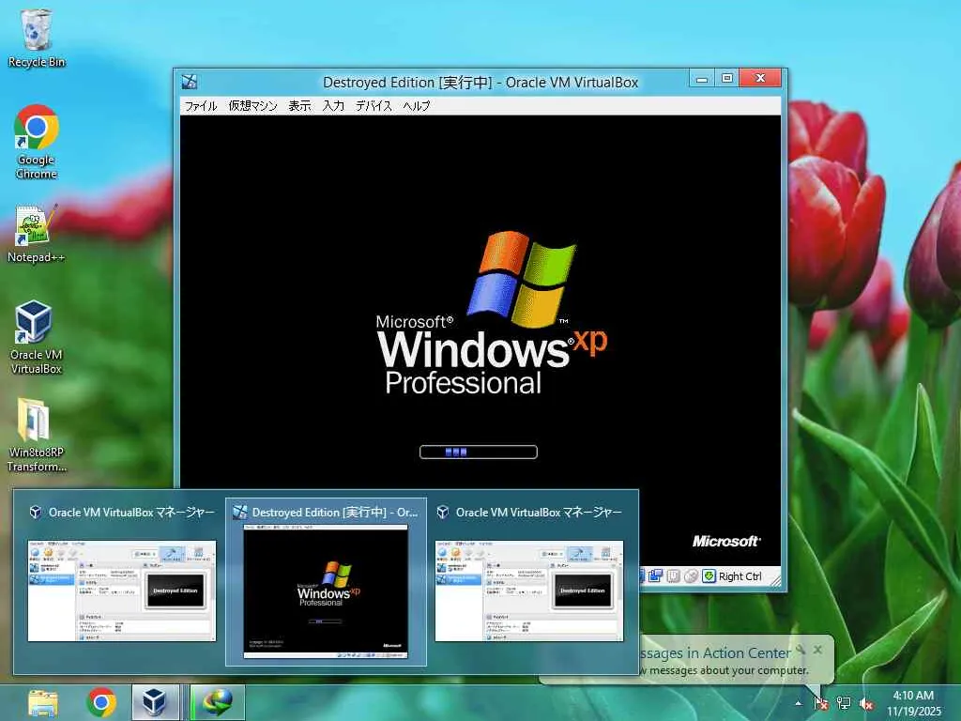Open the 入力 menu
The image size is (961, 721).
pyautogui.click(x=333, y=105)
